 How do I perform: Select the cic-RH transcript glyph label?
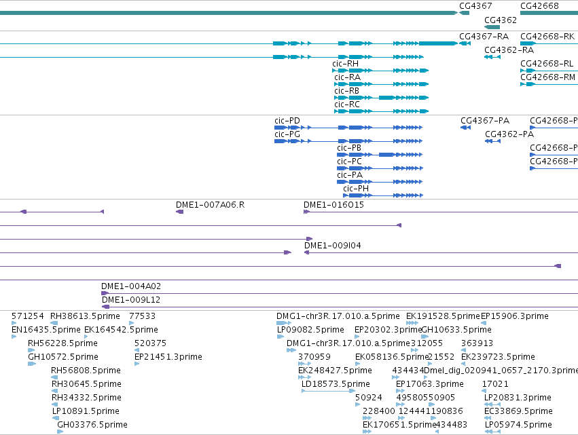345,64
